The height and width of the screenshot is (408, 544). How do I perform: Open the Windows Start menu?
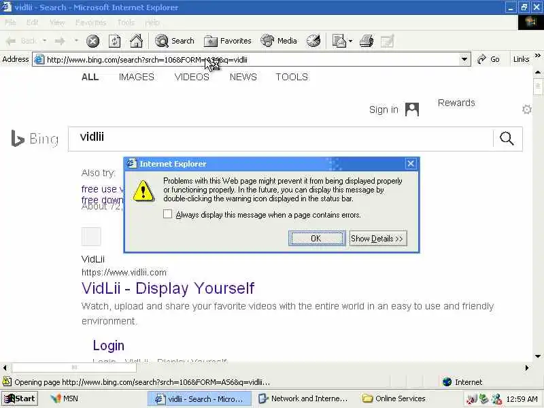pyautogui.click(x=20, y=398)
